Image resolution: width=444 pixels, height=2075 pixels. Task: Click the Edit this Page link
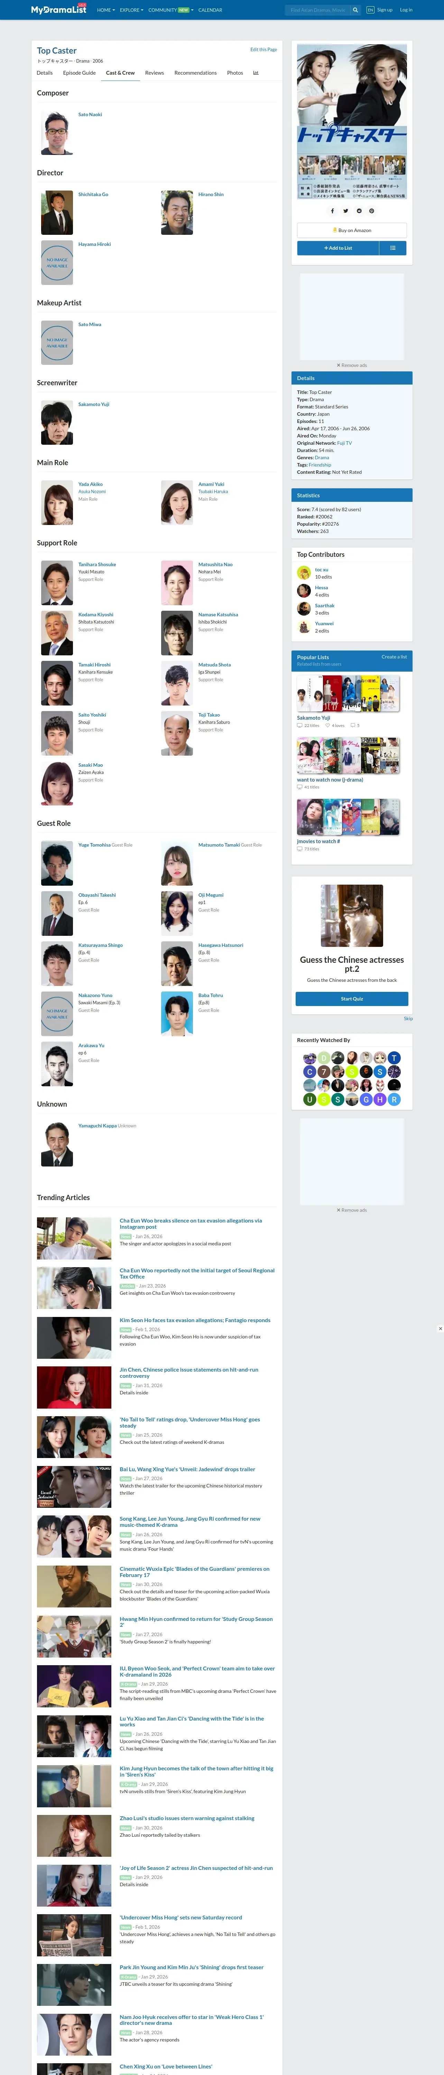263,49
